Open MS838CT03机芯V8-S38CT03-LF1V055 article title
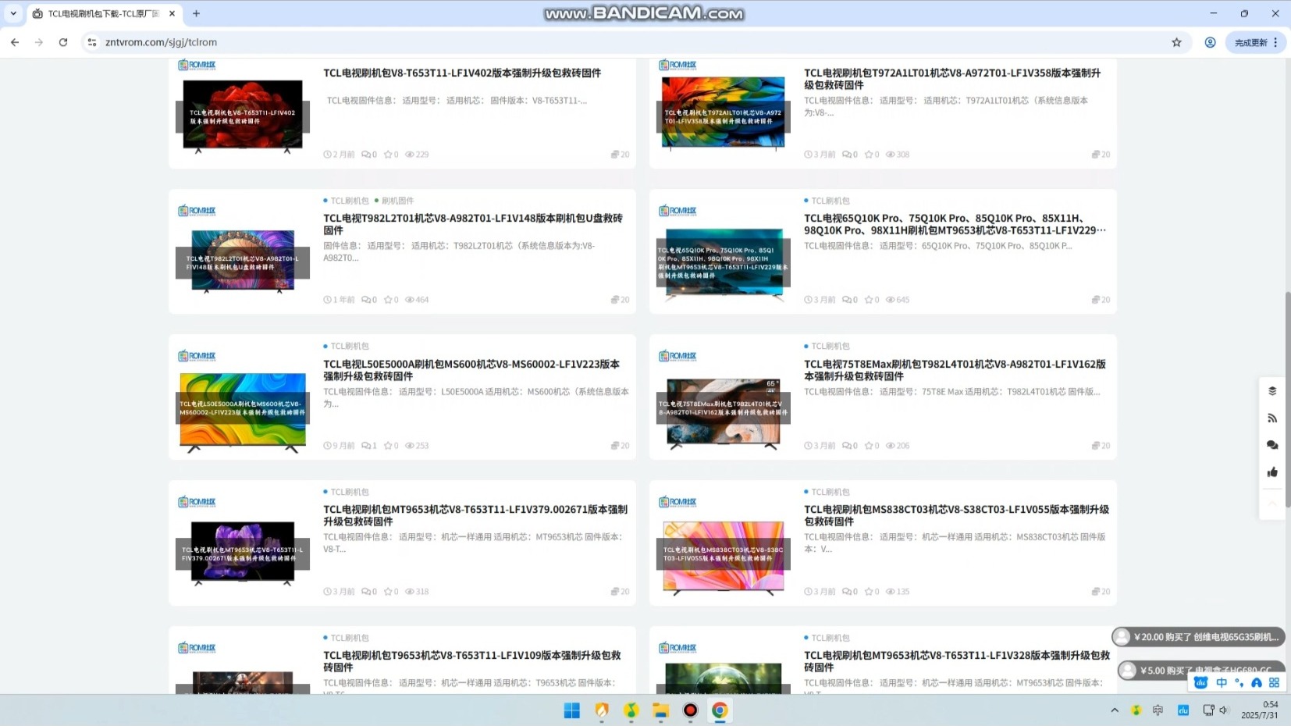 tap(956, 515)
